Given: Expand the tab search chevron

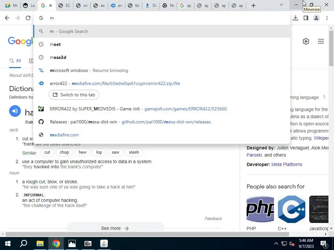Looking at the screenshot, I should pyautogui.click(x=281, y=5).
